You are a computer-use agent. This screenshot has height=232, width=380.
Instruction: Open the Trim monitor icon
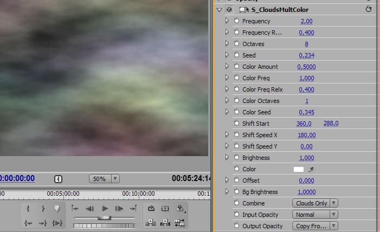(179, 223)
